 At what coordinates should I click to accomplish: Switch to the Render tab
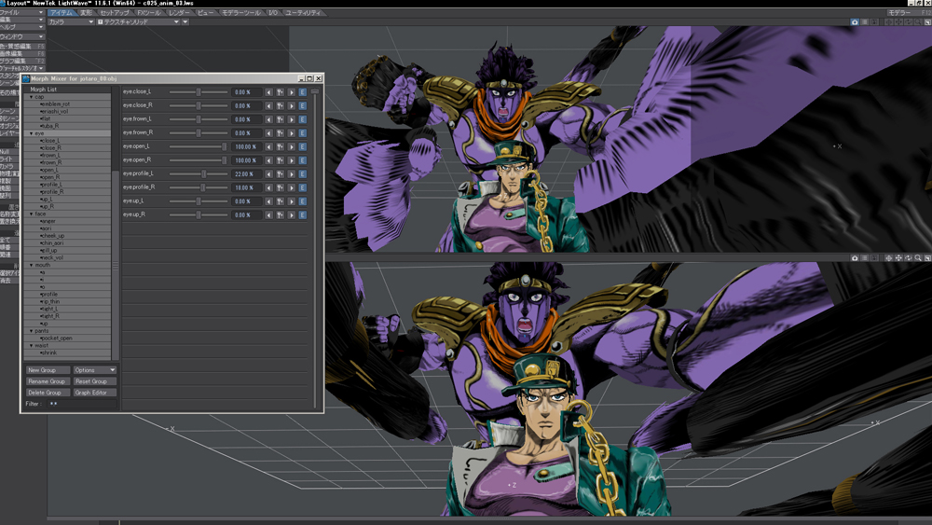[180, 13]
